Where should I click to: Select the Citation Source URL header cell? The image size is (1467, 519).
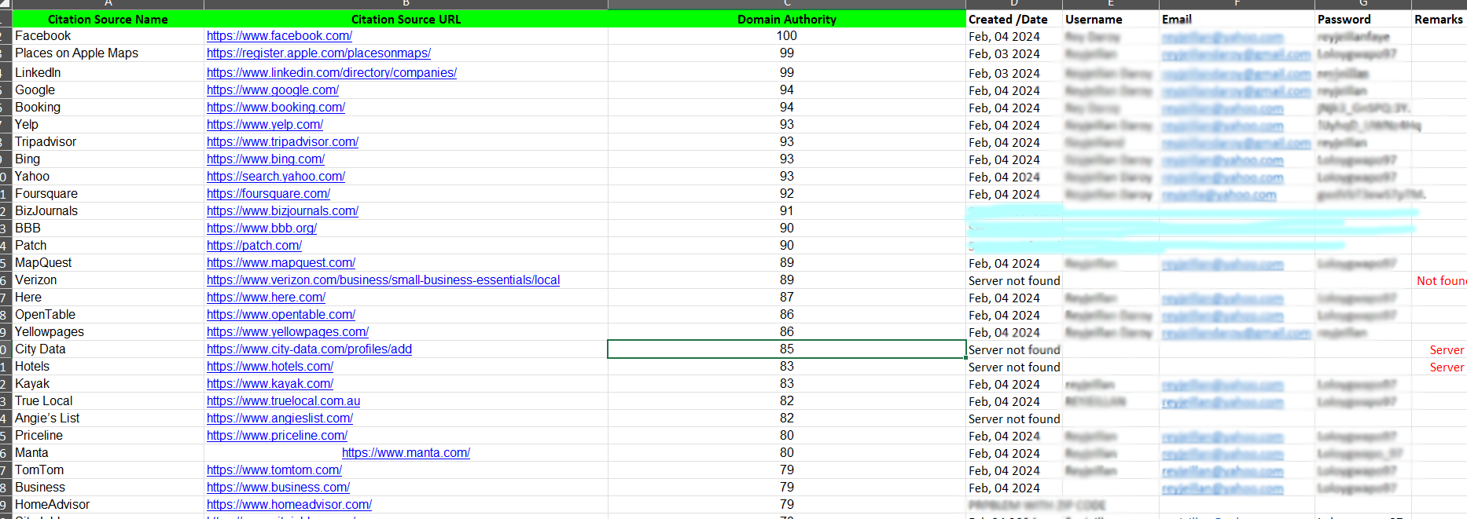(406, 19)
